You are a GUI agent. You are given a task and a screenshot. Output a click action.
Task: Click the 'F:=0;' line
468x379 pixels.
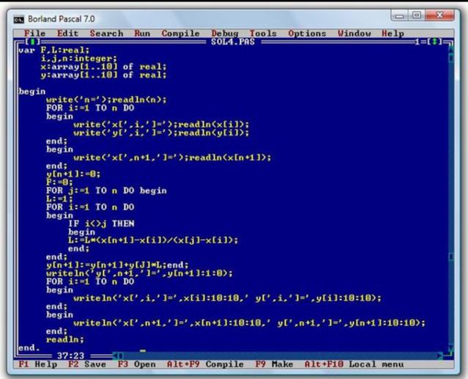tap(59, 183)
